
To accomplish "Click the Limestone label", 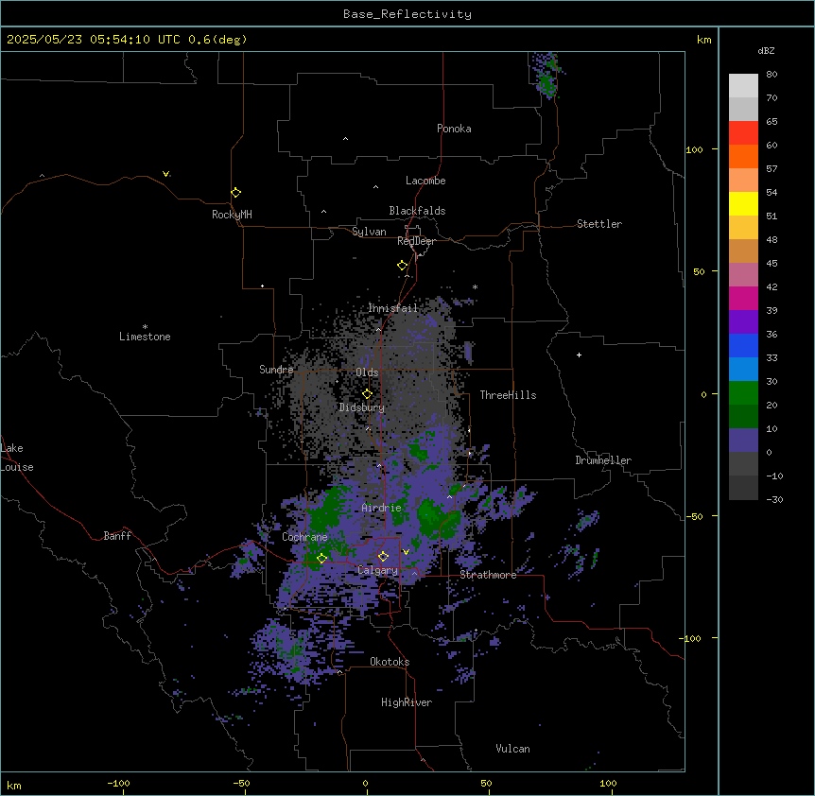I will point(145,337).
